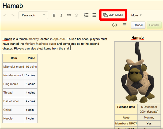Follow the monkey link

(33, 39)
